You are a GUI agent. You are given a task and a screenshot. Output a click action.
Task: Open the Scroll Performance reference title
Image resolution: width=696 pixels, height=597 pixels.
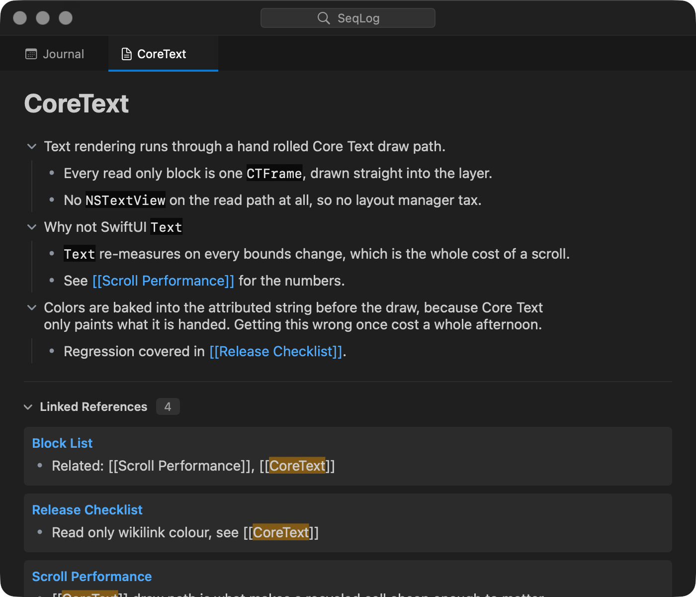click(x=92, y=576)
